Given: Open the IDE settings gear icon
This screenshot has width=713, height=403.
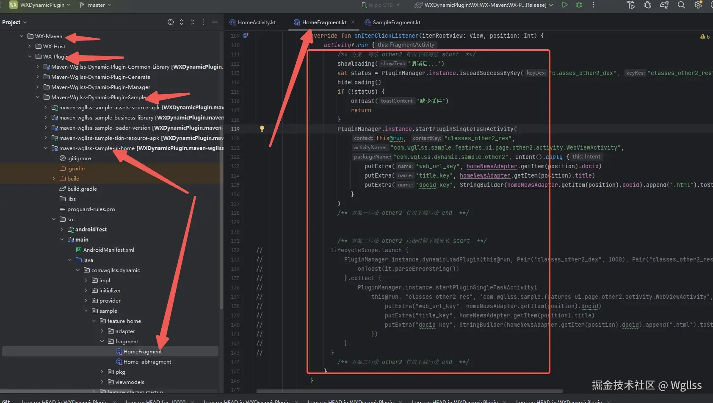Looking at the screenshot, I should coord(698,5).
